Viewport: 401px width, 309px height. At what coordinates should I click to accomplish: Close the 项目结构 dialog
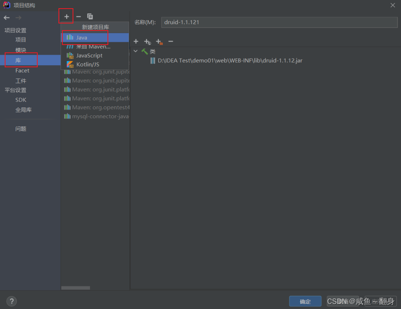(x=393, y=5)
